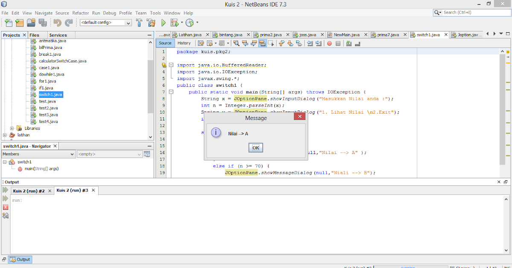Click Find Next Occurrence icon

coord(253,43)
